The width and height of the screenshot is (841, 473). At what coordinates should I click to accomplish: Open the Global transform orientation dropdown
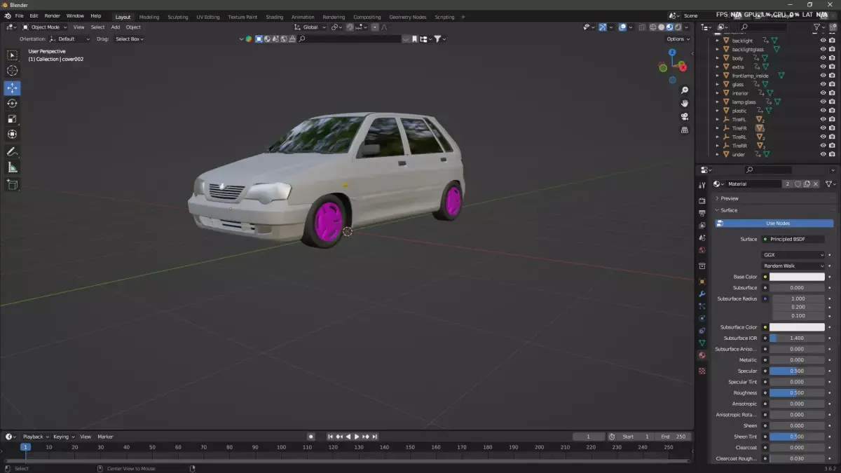pos(310,27)
